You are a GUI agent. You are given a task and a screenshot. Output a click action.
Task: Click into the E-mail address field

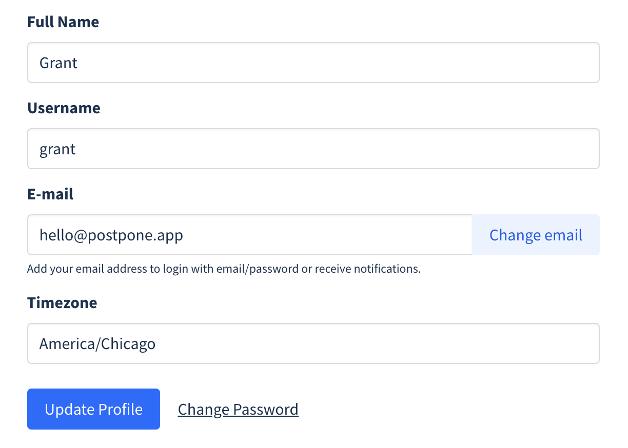point(250,235)
